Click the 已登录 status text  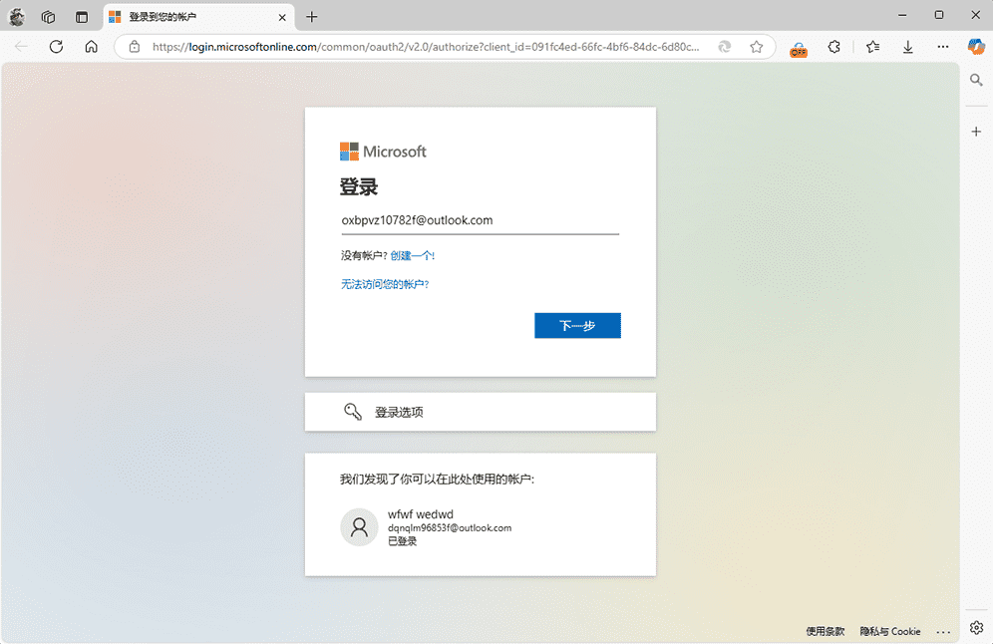(402, 541)
